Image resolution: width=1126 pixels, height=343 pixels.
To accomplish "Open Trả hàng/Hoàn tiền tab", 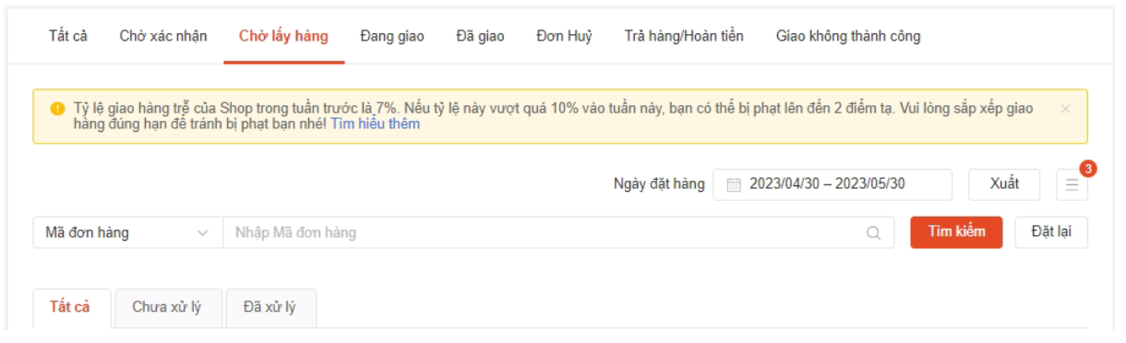I will (x=684, y=37).
